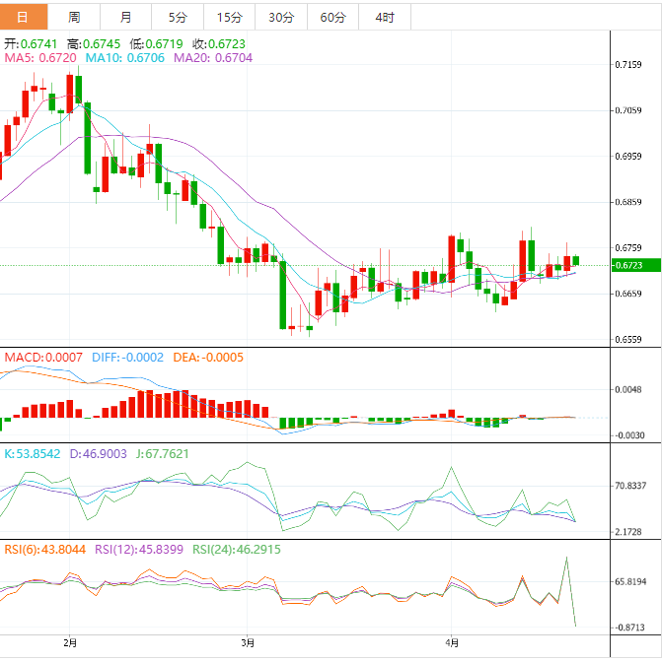
Task: Open the 月 (monthly) chart tab
Action: 126,18
